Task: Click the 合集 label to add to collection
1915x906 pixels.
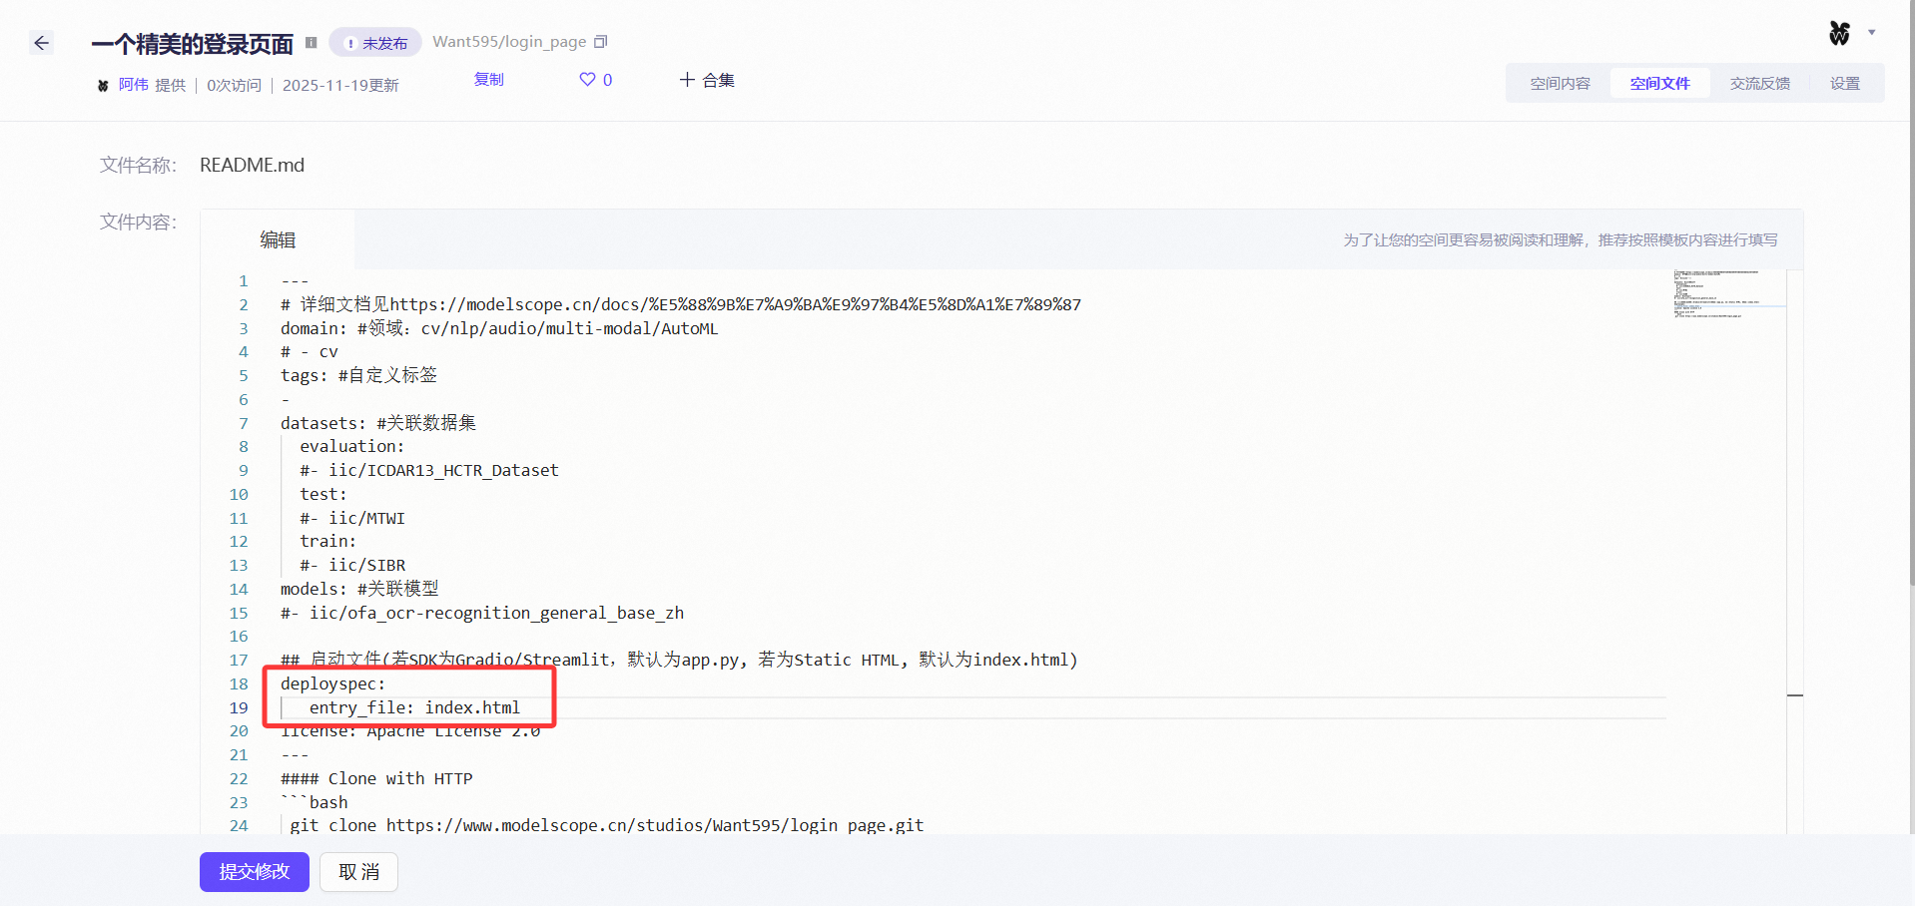Action: click(x=719, y=80)
